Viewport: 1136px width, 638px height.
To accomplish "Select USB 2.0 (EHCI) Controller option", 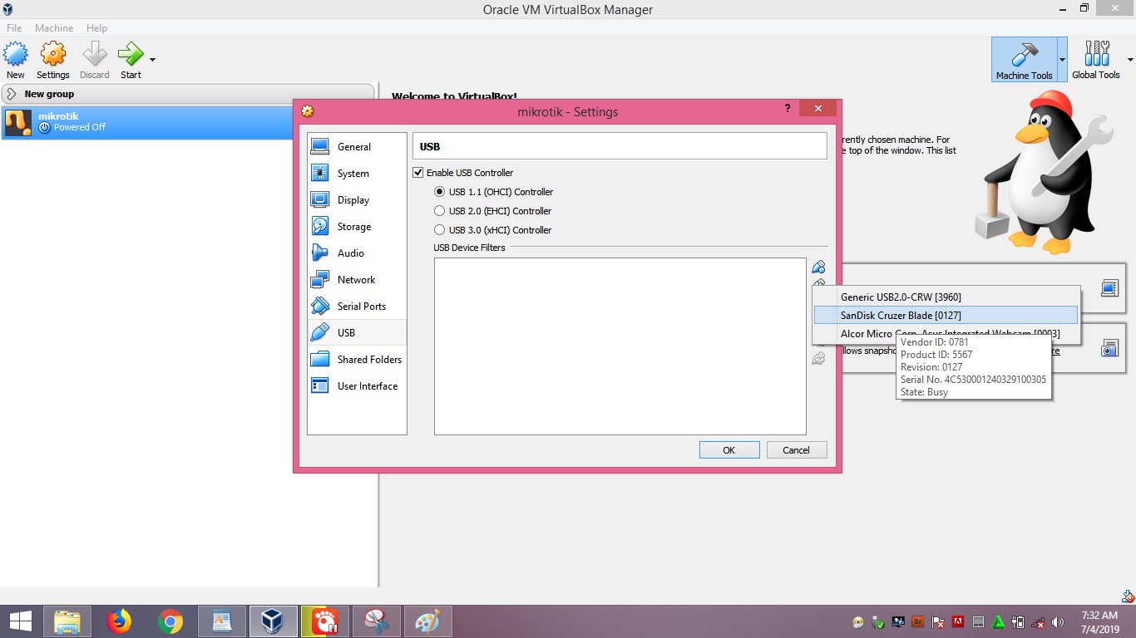I will pyautogui.click(x=440, y=211).
